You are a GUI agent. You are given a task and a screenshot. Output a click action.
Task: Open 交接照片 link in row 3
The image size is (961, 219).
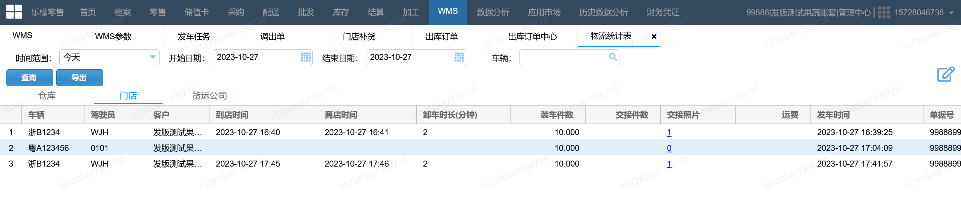(669, 164)
